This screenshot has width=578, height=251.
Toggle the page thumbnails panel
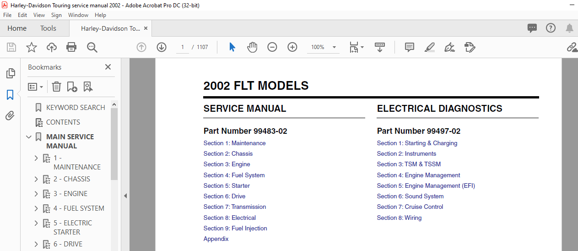10,73
